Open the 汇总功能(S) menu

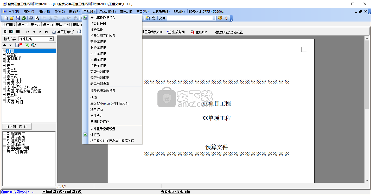[x=107, y=12]
